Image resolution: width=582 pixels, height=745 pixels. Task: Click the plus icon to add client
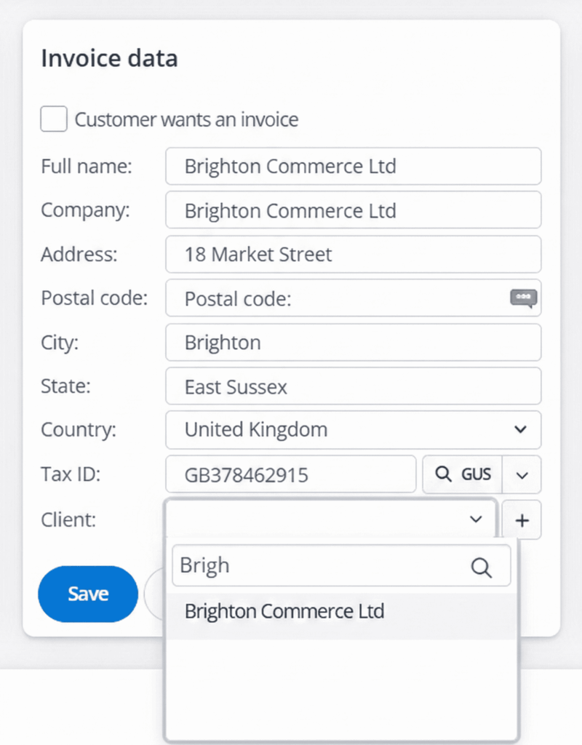[x=522, y=520]
